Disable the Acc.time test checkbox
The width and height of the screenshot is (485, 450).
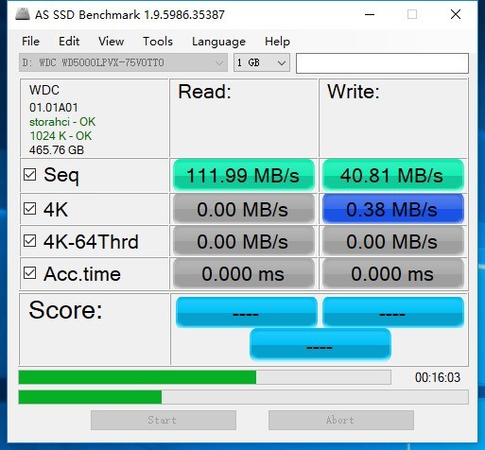pos(29,273)
